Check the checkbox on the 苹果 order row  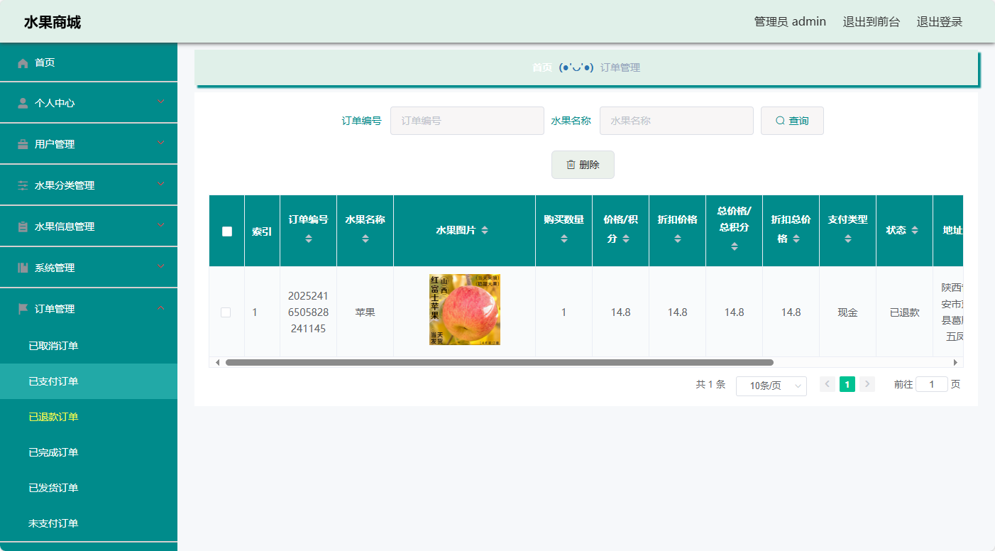point(226,312)
